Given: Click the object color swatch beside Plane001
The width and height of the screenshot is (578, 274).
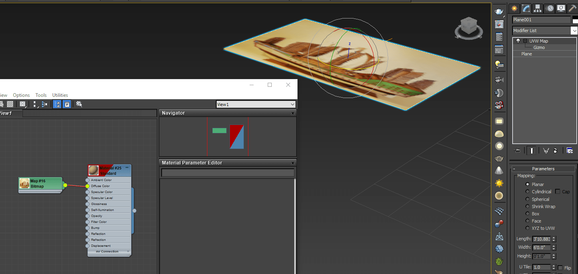Looking at the screenshot, I should [575, 20].
